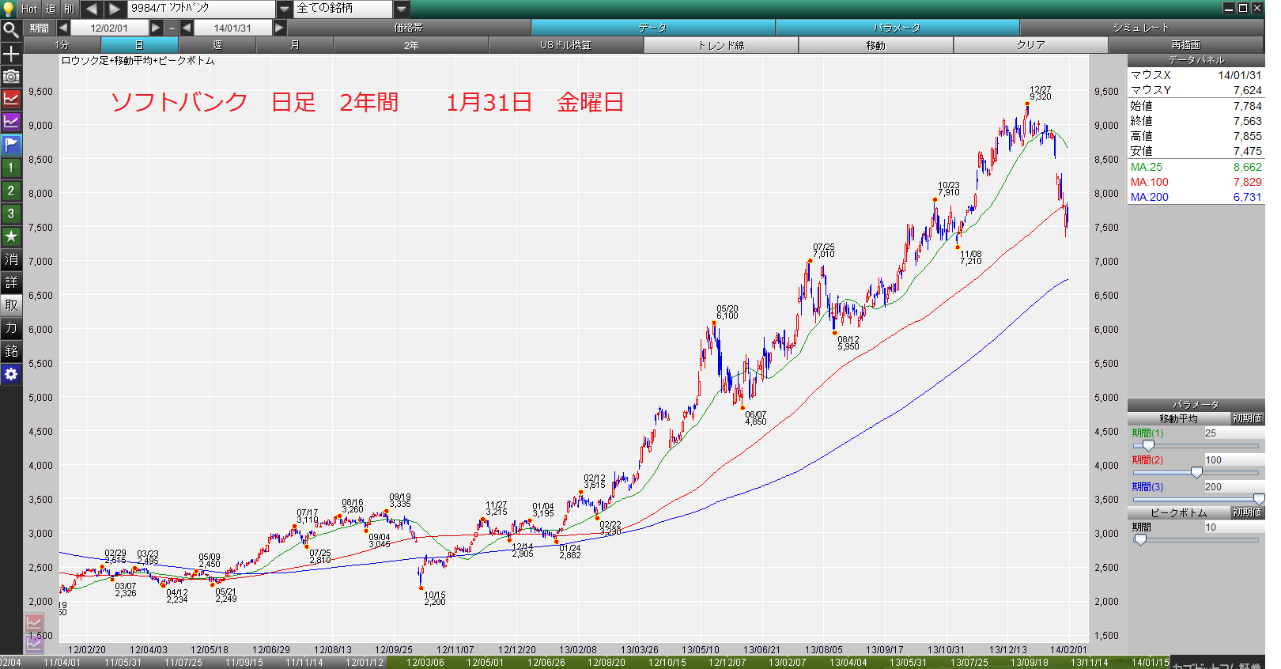The image size is (1281, 669).
Task: Click the purple chart icon
Action: tap(11, 122)
